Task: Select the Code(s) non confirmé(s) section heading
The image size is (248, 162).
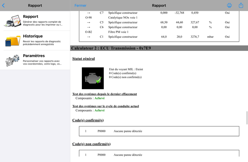Action: tap(91, 144)
